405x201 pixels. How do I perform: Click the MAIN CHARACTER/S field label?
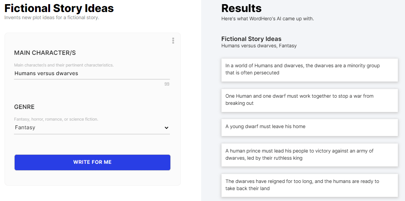click(x=45, y=53)
